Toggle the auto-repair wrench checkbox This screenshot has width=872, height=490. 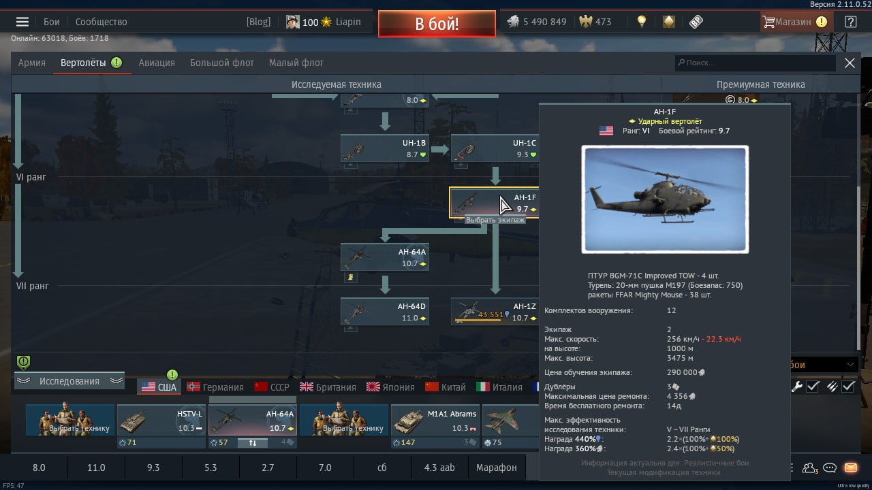813,387
